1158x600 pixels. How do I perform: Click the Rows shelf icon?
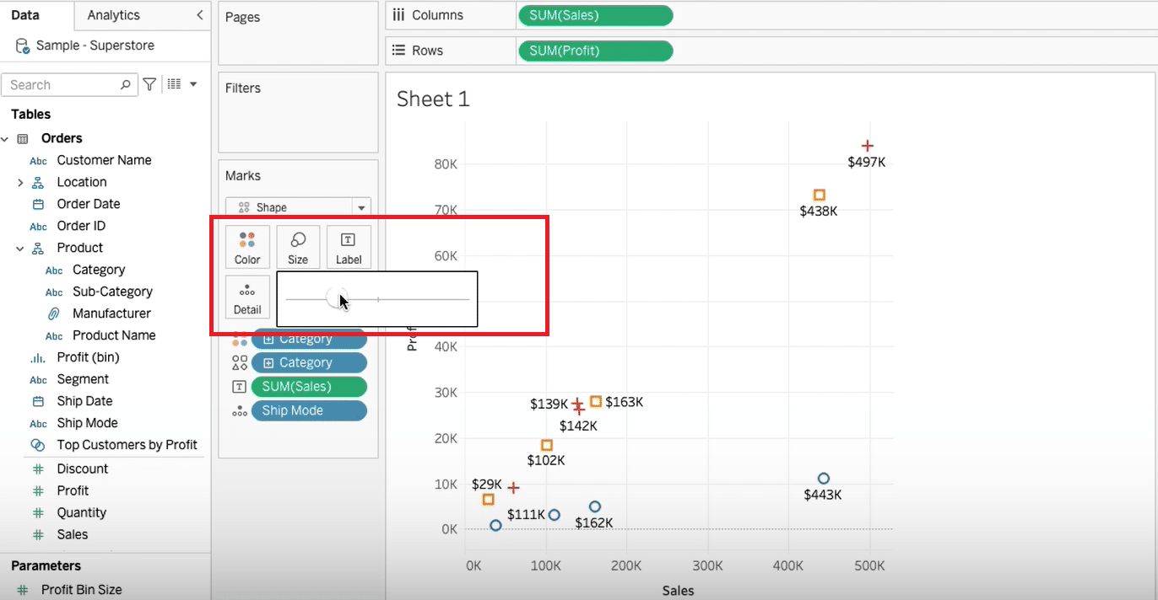point(399,51)
